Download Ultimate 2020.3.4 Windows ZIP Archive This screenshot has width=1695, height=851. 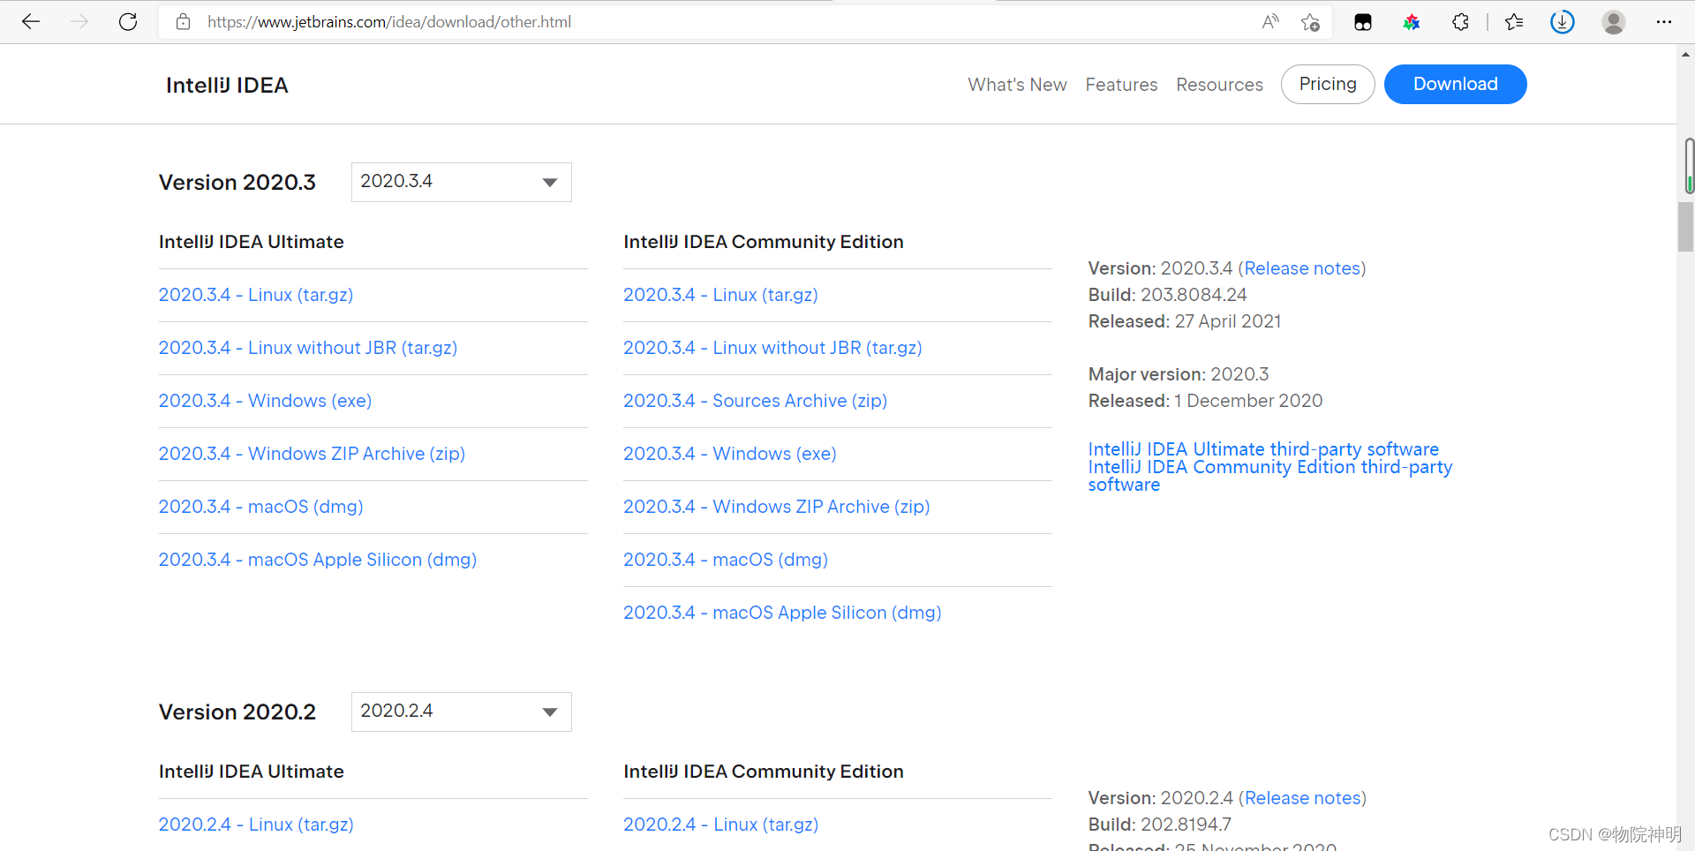(x=312, y=454)
